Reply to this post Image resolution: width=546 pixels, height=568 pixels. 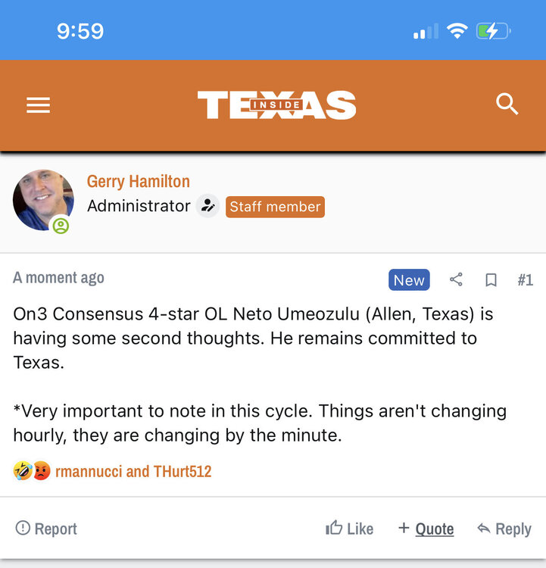coord(504,529)
